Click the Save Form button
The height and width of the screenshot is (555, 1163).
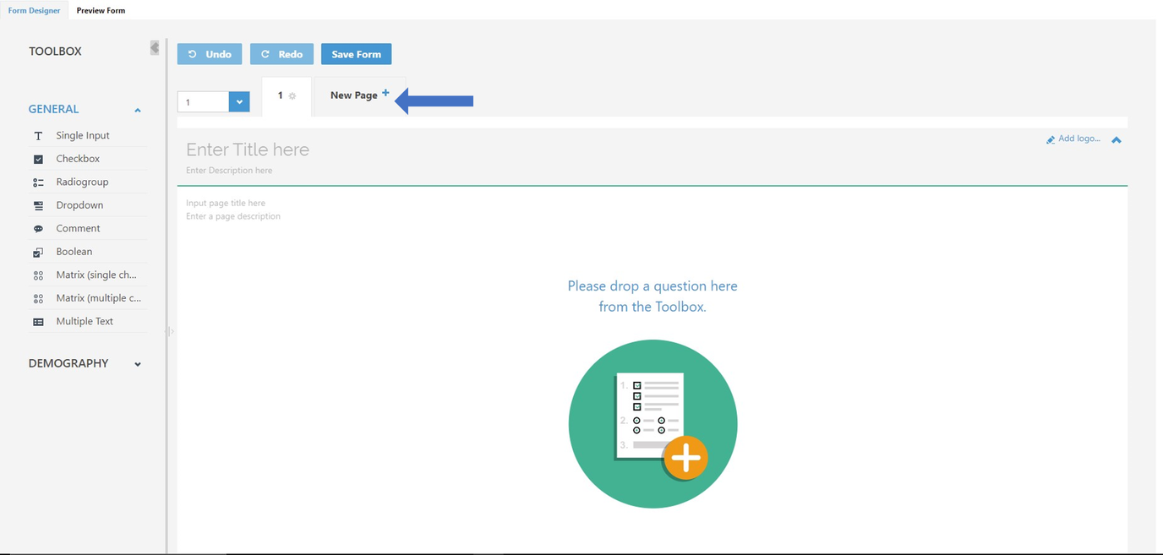(356, 53)
